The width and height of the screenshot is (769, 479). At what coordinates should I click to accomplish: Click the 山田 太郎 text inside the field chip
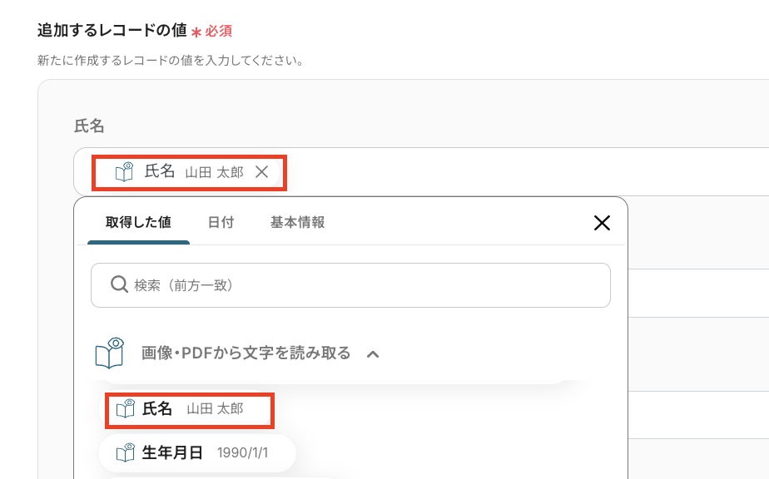tap(214, 172)
